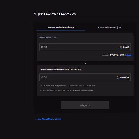The height and width of the screenshot is (139, 139).
Task: Click the Migrate button
Action: pos(85,105)
